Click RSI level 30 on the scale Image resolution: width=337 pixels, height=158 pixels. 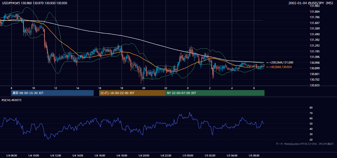[x=311, y=134]
